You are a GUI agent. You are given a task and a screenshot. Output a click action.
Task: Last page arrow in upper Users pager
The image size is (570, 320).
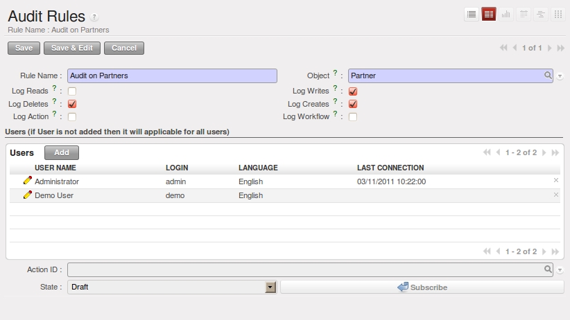click(x=555, y=152)
